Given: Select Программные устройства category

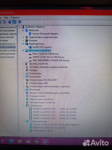Looking at the screenshot, I should (42, 102).
